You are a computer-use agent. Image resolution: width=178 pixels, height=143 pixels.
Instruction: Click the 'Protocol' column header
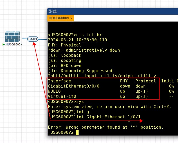[x=146, y=81]
